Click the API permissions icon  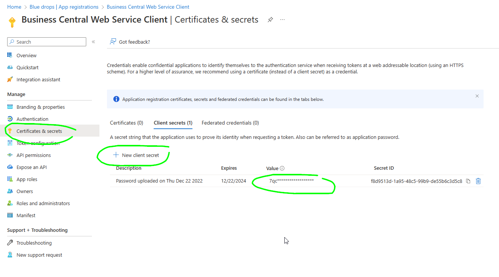point(10,155)
